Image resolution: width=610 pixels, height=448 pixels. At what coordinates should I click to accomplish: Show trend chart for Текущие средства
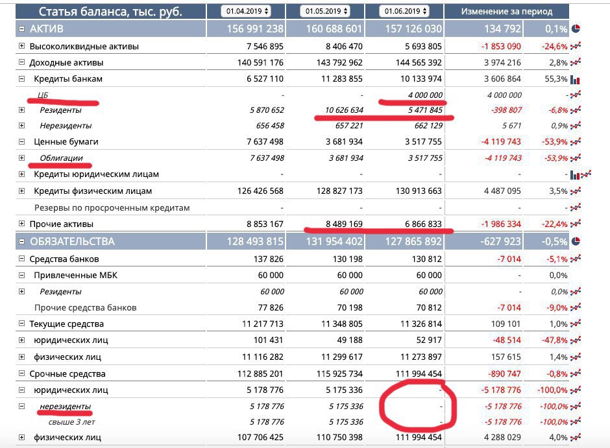click(576, 324)
